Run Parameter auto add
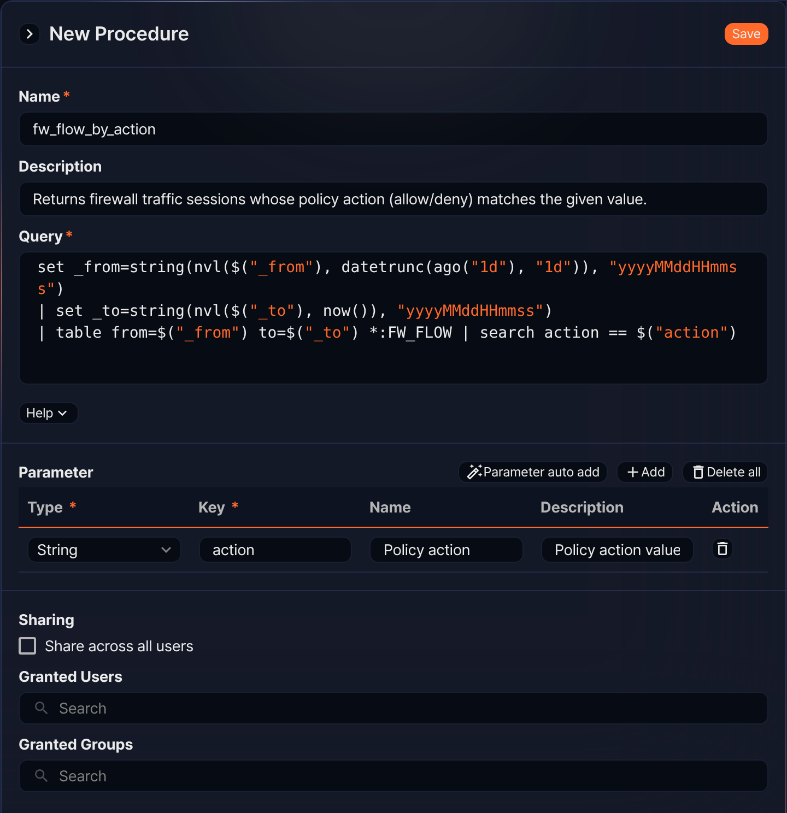The width and height of the screenshot is (787, 813). click(533, 472)
